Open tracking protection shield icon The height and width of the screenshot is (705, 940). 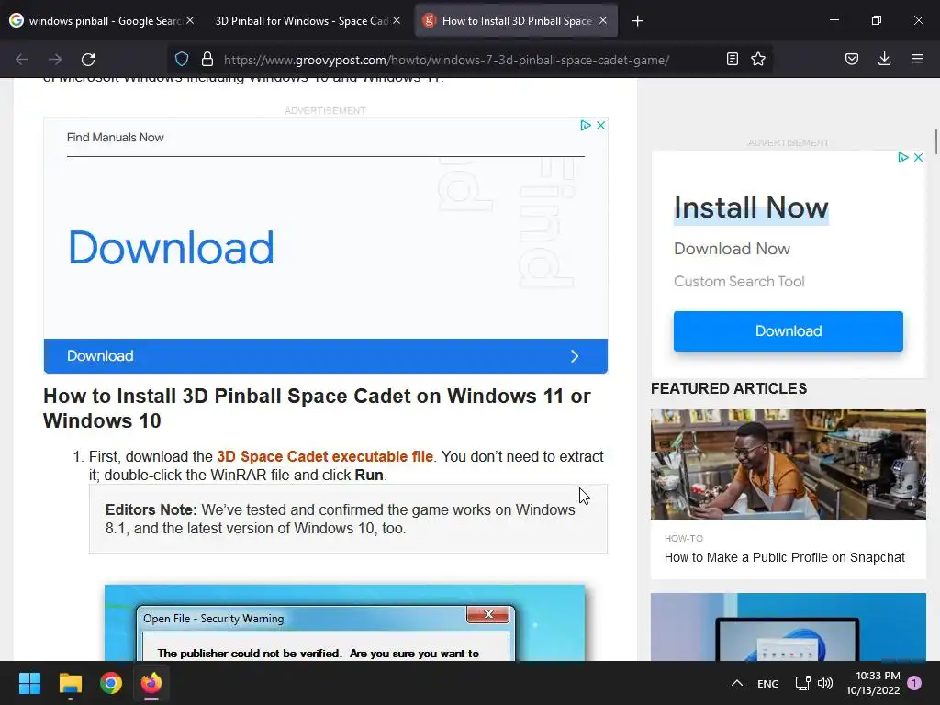coord(182,60)
